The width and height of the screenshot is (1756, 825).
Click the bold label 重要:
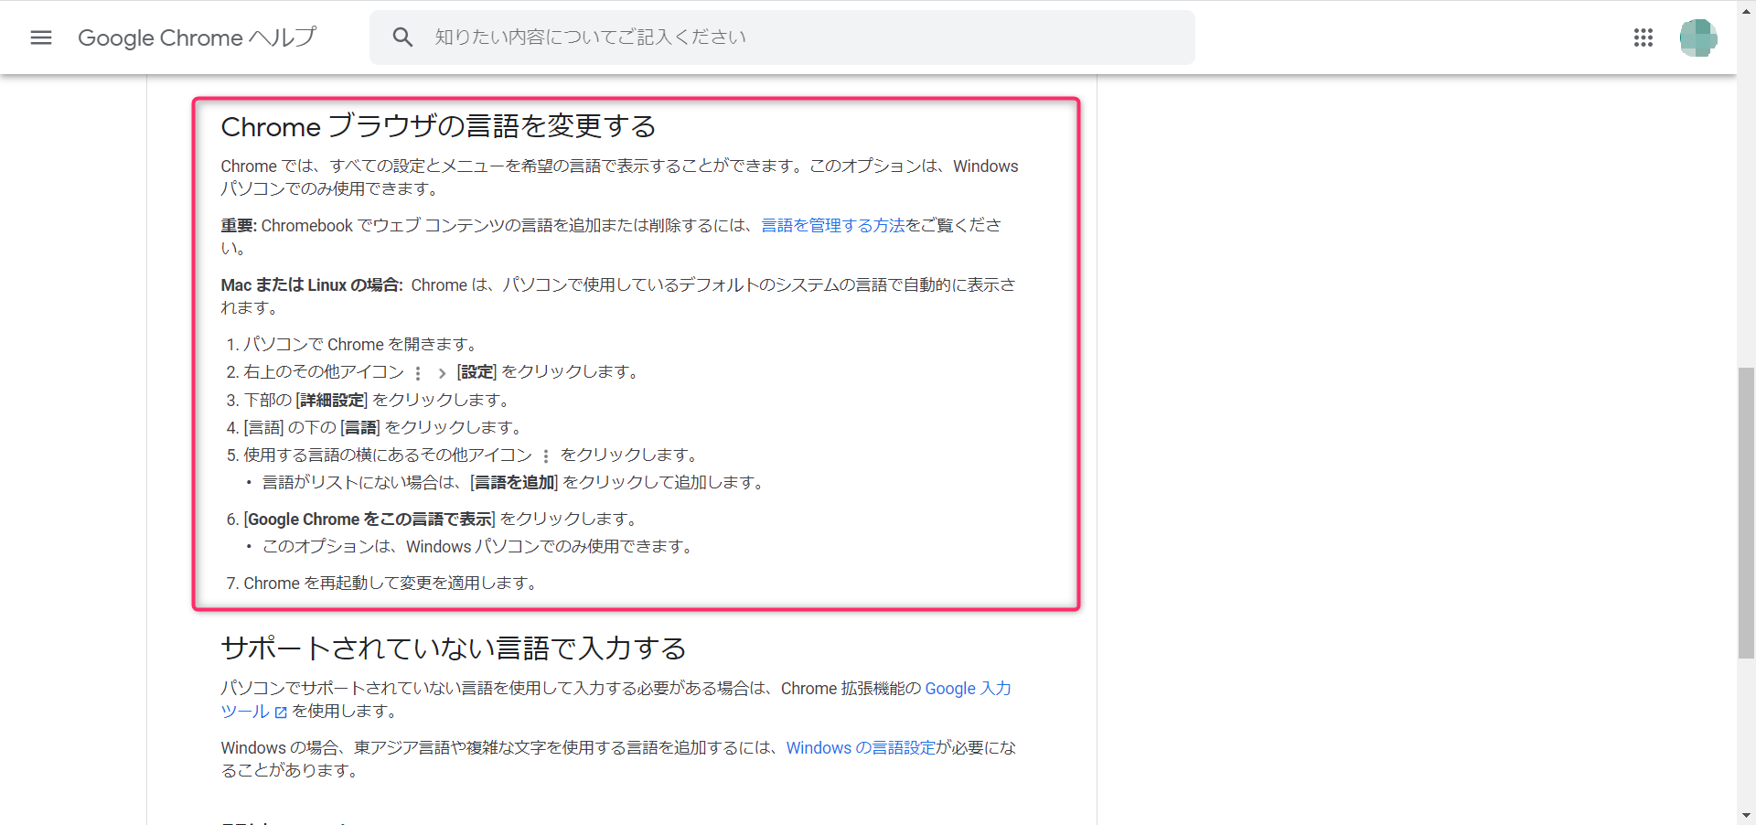[x=239, y=226]
